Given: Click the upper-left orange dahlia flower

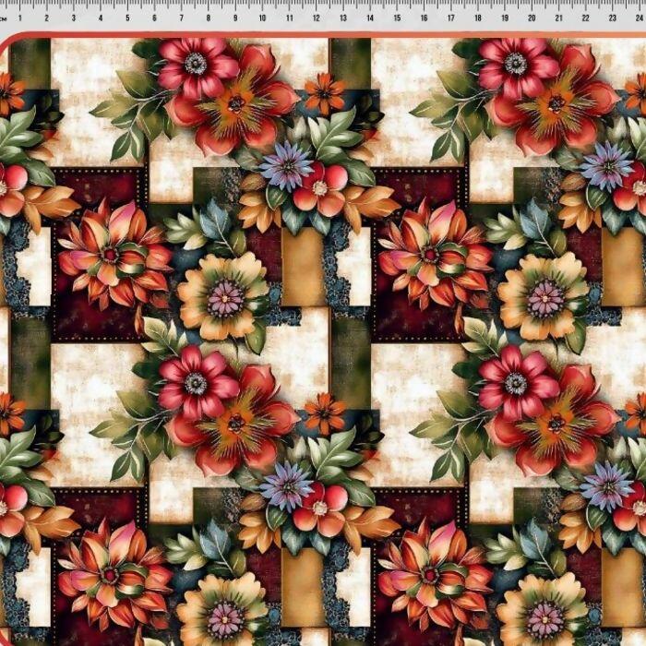Looking at the screenshot, I should pyautogui.click(x=111, y=256).
